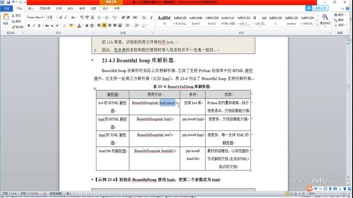This screenshot has height=198, width=353.
Task: Click the Copy button in clipboard group
Action: coord(16,21)
